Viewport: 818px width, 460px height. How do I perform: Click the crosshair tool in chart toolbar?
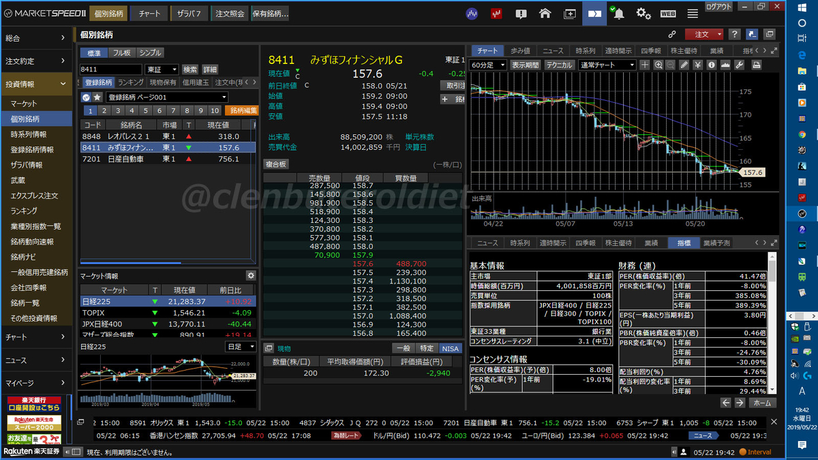(645, 65)
